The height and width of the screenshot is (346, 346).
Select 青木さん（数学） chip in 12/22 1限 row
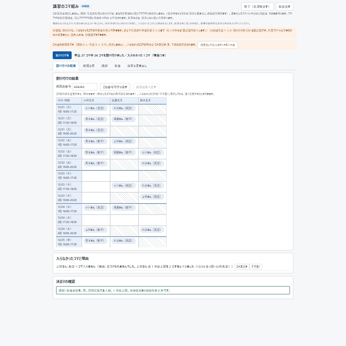click(95, 141)
